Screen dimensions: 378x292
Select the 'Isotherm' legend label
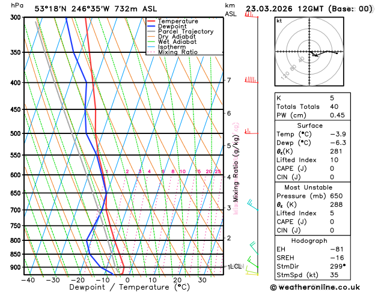pos(172,47)
